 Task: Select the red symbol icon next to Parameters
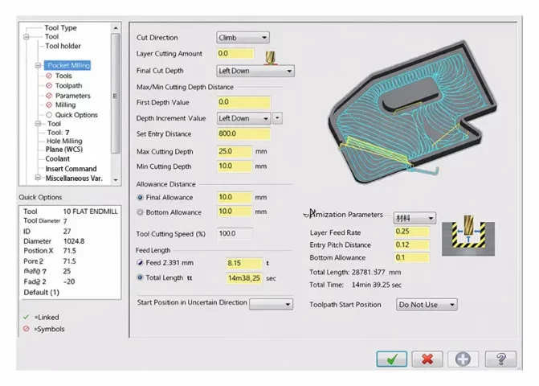tap(49, 96)
